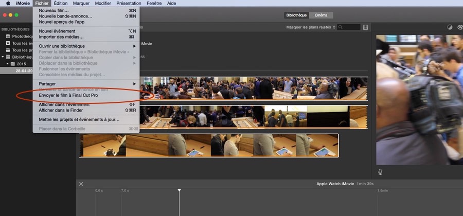
Task: Click the first crowd clip filmstrip
Action: (253, 88)
